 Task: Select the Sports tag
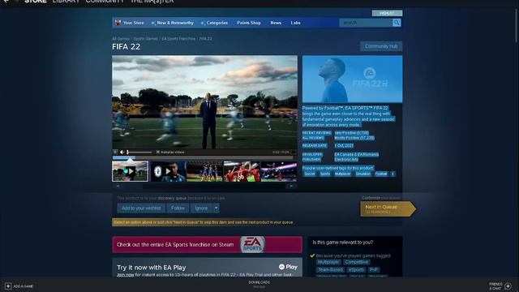coord(325,174)
